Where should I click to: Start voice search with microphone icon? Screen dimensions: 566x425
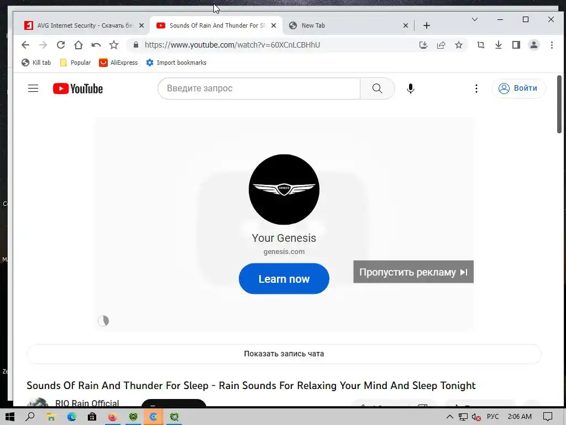pyautogui.click(x=411, y=89)
